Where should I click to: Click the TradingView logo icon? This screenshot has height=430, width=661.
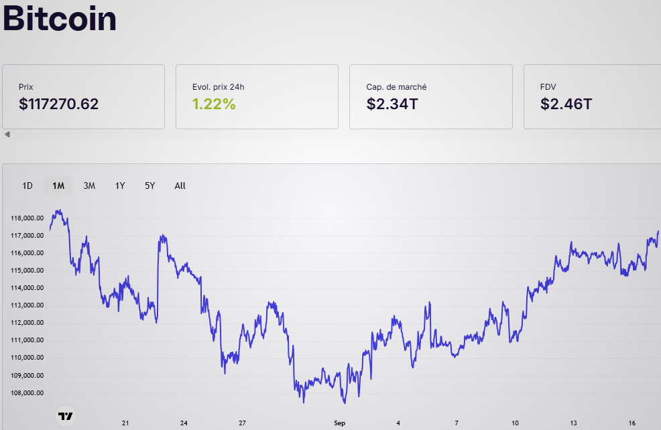65,416
